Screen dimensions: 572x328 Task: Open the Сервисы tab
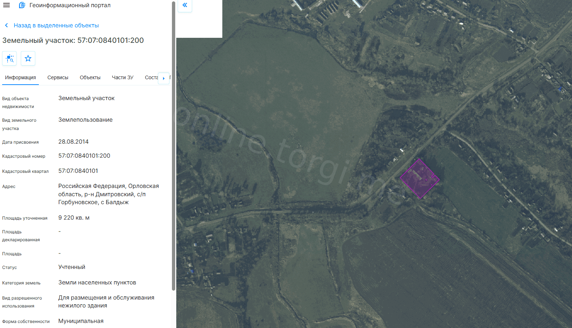click(x=58, y=78)
